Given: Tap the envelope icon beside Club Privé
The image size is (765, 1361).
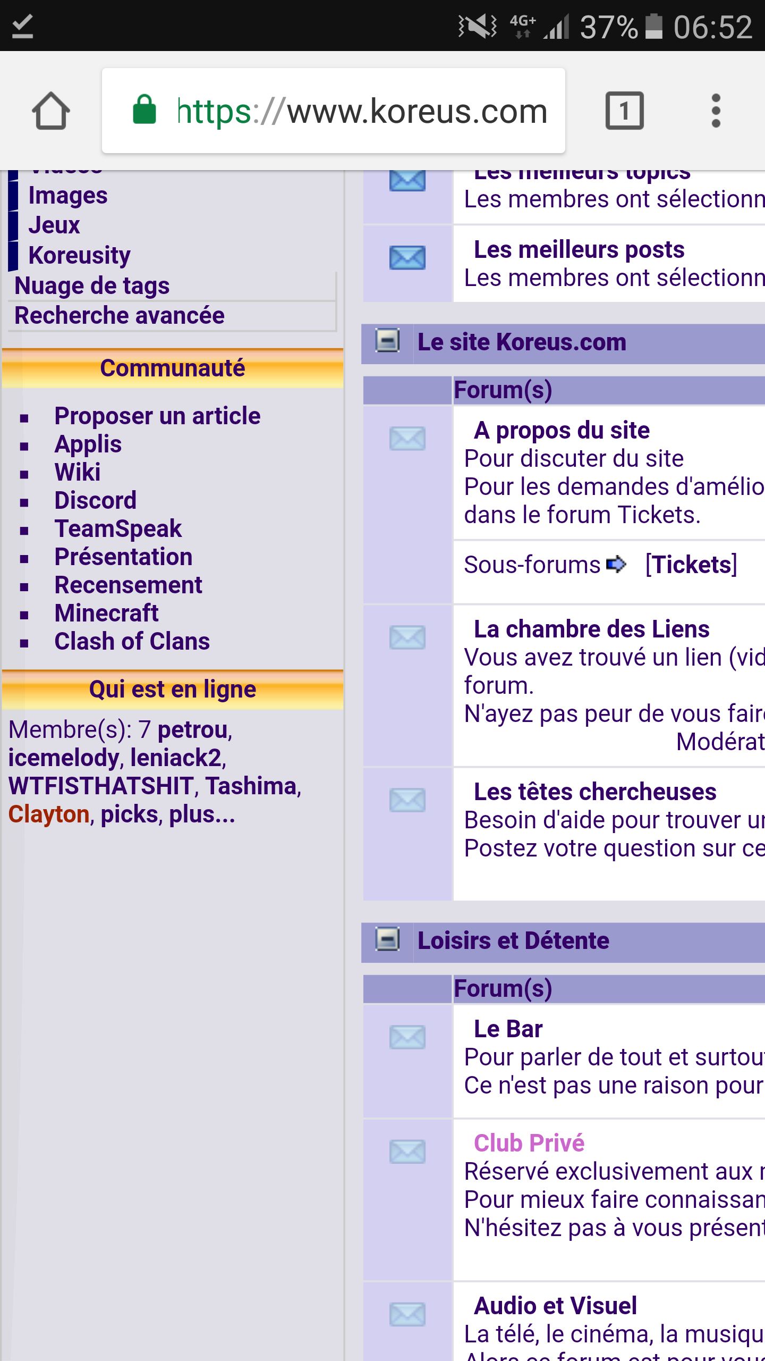Looking at the screenshot, I should click(x=407, y=1152).
